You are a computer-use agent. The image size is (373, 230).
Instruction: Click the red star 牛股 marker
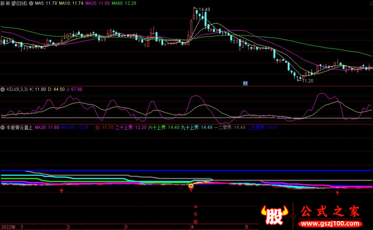point(195,207)
